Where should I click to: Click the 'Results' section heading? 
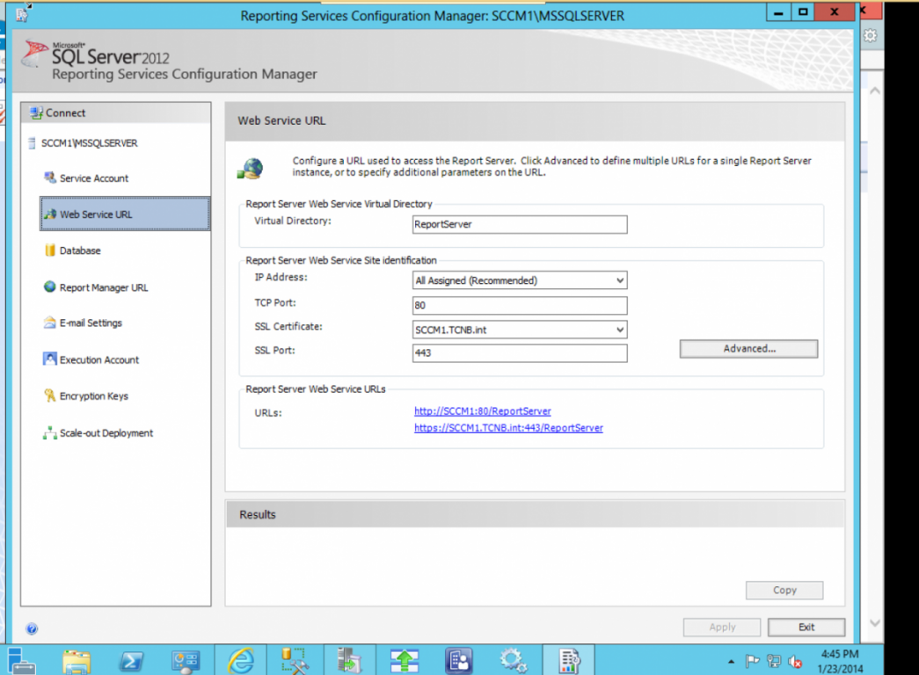(x=258, y=514)
